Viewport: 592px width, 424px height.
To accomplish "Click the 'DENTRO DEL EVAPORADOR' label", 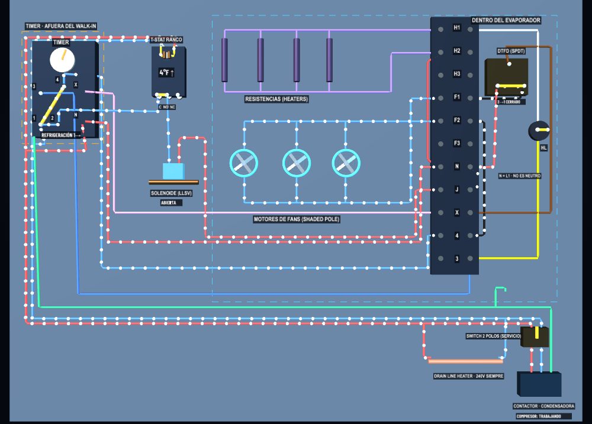I will point(506,20).
